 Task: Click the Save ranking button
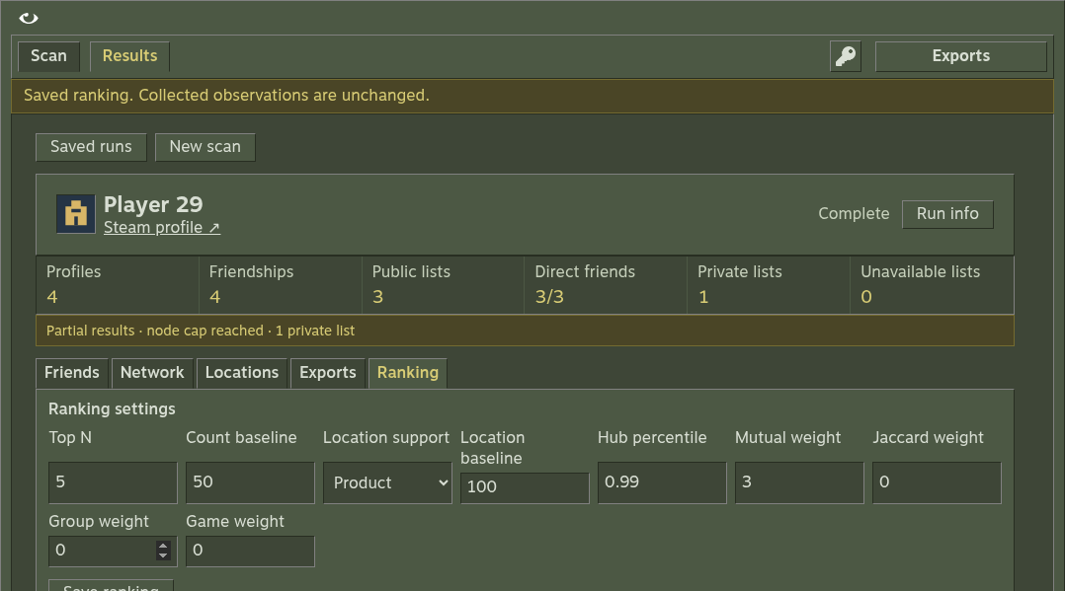(x=111, y=585)
